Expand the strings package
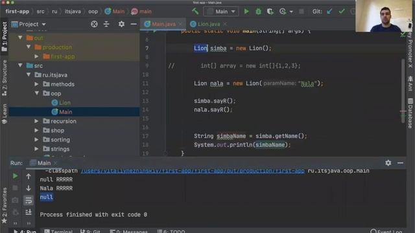 click(36, 149)
